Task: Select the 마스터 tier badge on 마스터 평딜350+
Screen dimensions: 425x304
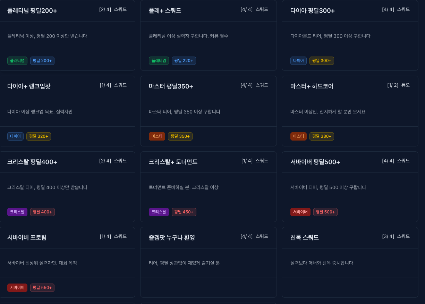Action: [x=157, y=136]
